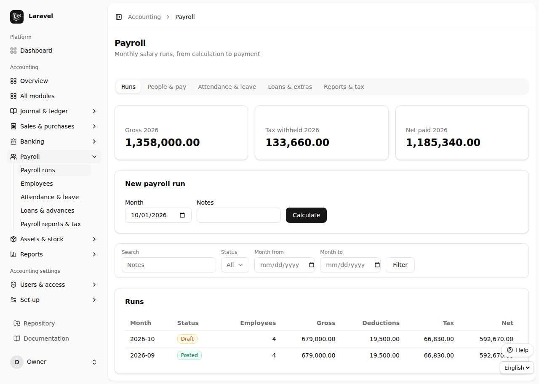Toggle the sidebar panel icon
This screenshot has width=539, height=384.
pos(119,17)
